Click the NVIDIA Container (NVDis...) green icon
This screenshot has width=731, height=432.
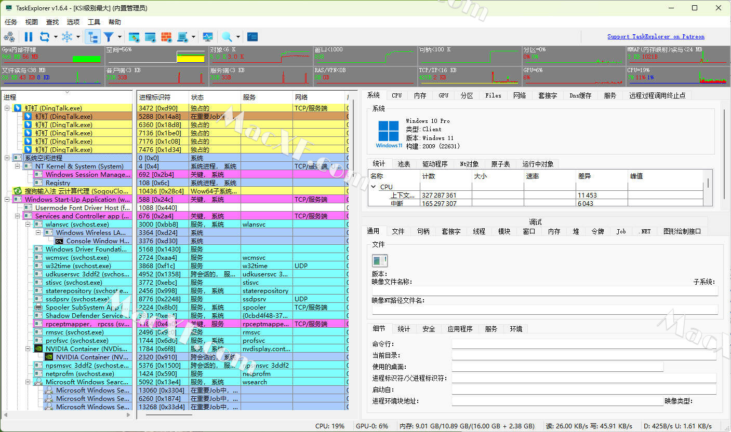[38, 349]
